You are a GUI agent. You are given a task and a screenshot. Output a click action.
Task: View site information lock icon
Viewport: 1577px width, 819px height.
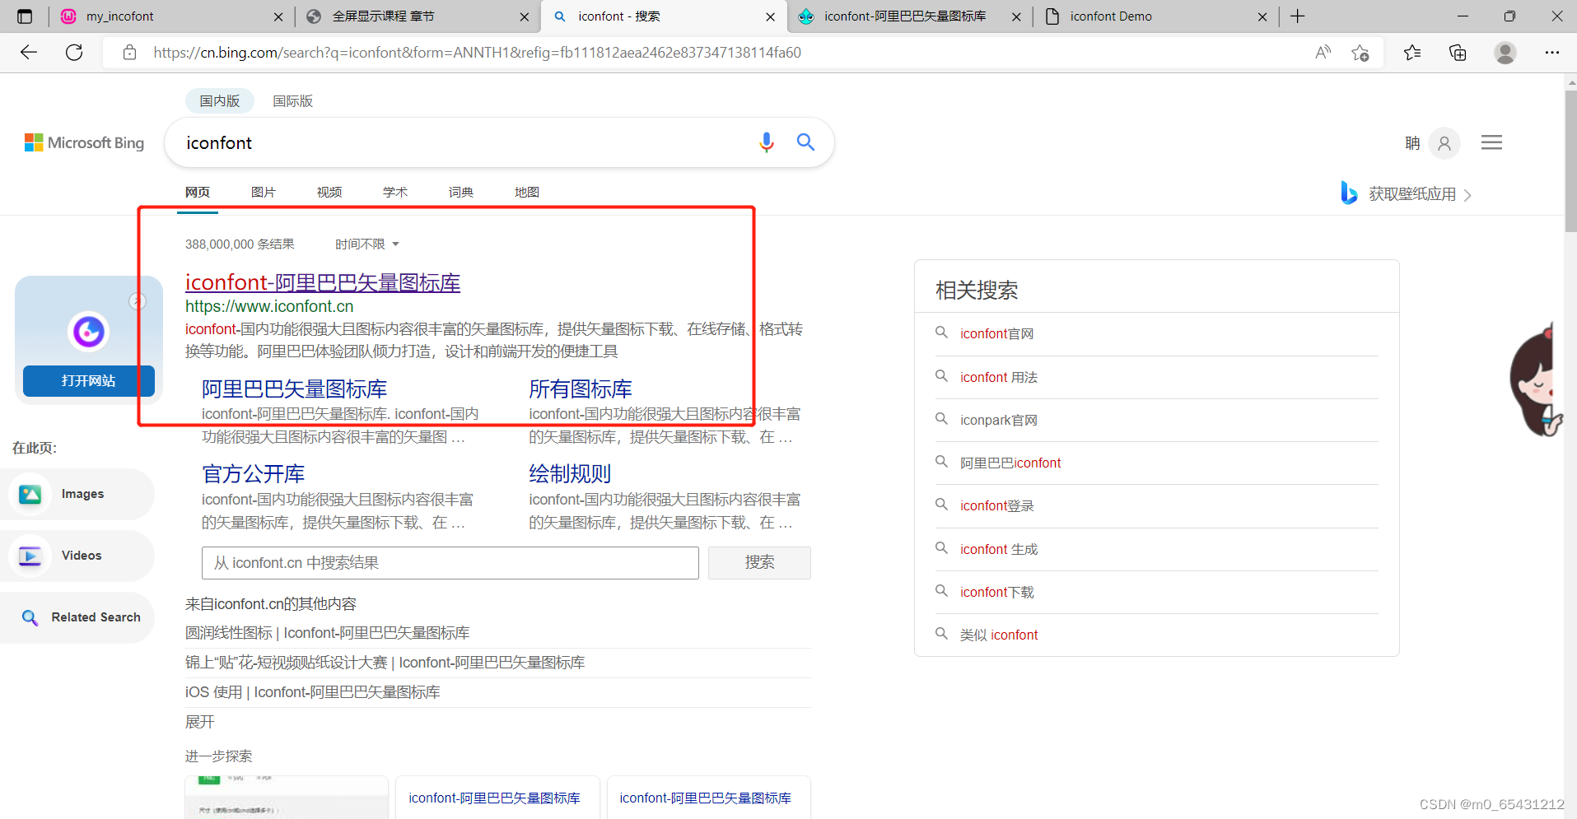point(129,53)
